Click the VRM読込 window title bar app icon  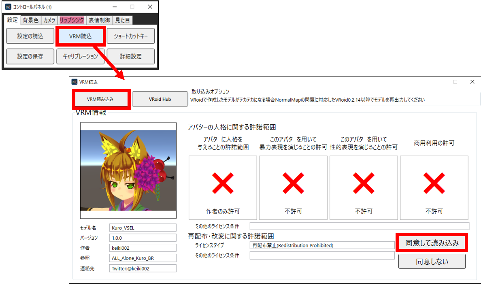click(x=74, y=82)
